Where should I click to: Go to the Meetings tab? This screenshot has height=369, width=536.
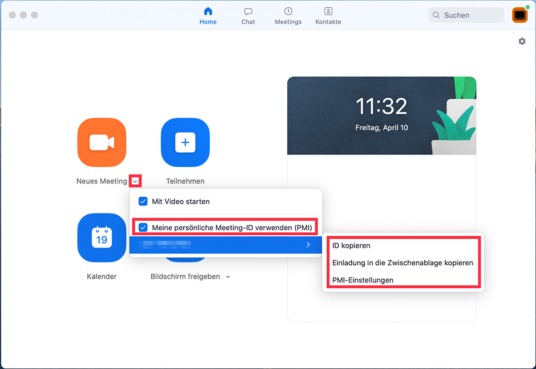tap(288, 16)
